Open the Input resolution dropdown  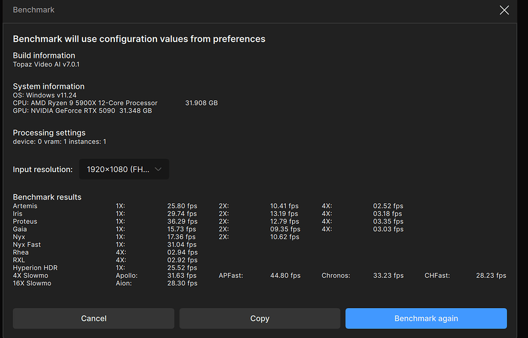124,169
